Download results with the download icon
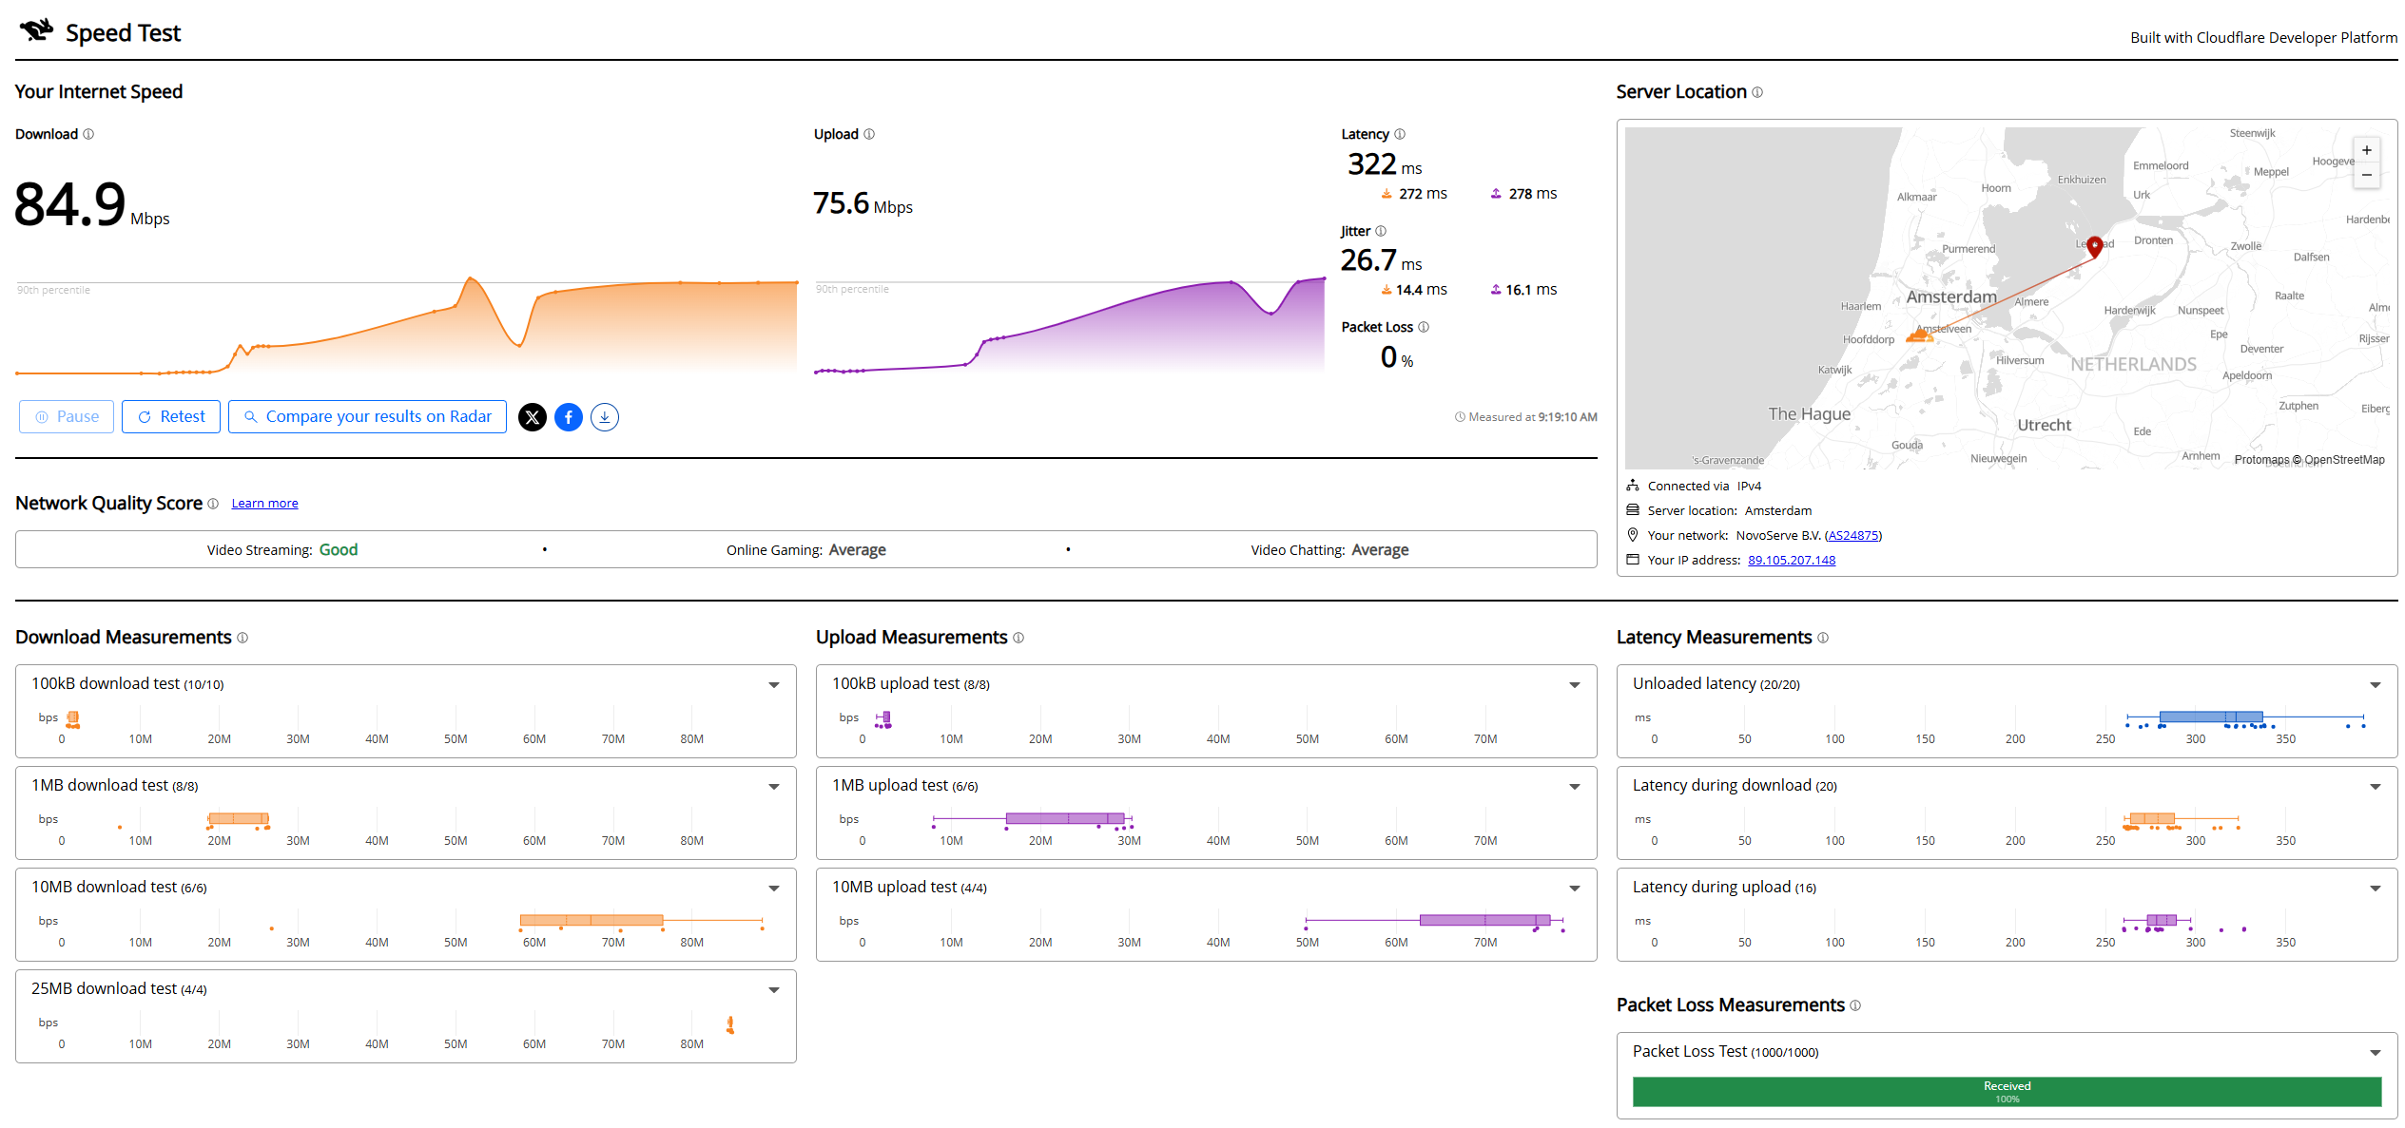The image size is (2405, 1128). click(x=605, y=417)
